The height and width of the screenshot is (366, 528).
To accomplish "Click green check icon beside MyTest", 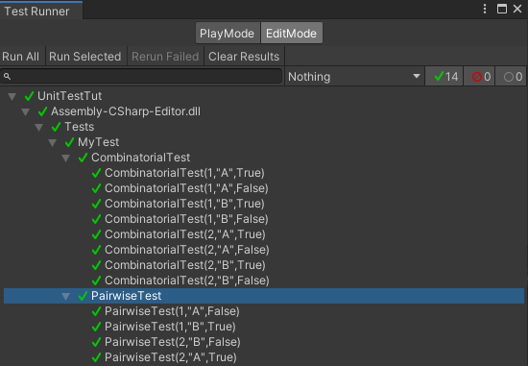I will point(69,142).
